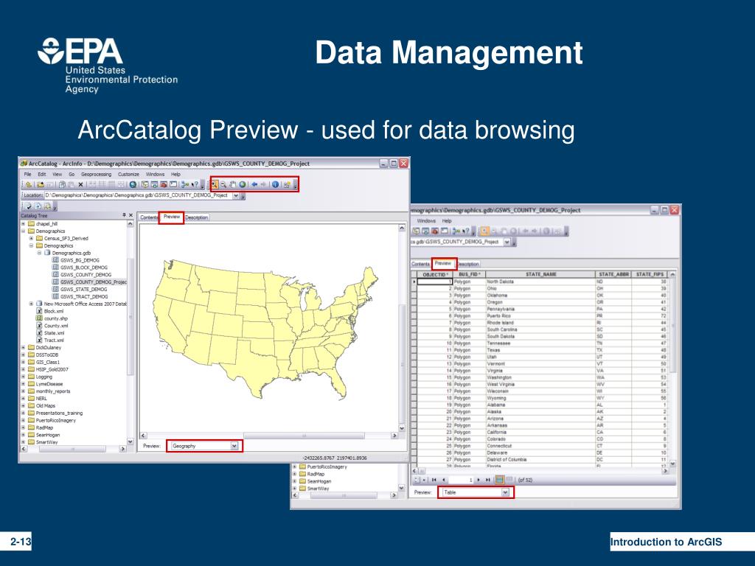The height and width of the screenshot is (566, 755).
Task: Select Preview tab in the right window
Action: (443, 263)
